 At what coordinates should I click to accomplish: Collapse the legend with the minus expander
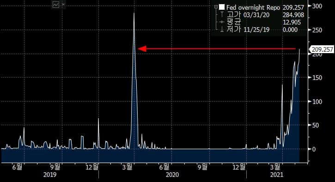point(216,7)
